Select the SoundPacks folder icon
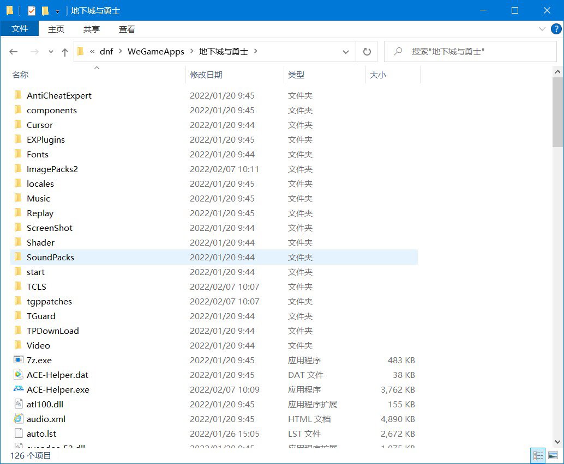564x464 pixels. coord(18,257)
